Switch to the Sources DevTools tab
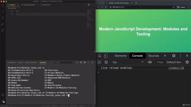Image resolution: width=191 pixels, height=107 pixels. point(153,56)
